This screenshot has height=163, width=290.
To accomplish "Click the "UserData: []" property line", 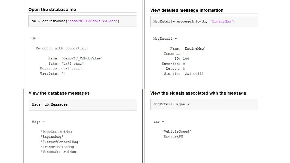I will 52,73.
